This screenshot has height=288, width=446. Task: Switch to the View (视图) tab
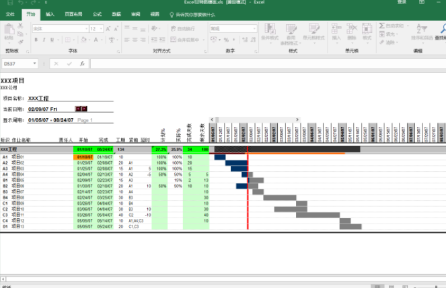coord(155,14)
